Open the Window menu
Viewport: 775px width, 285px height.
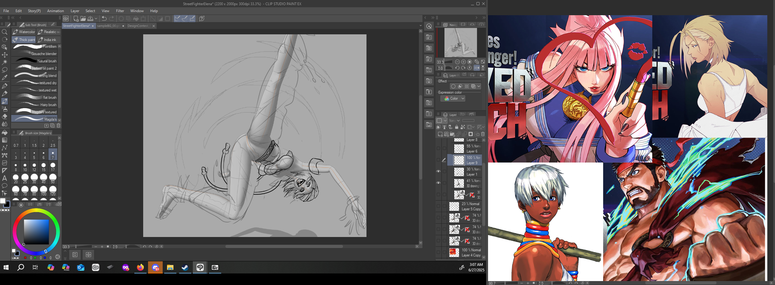point(137,11)
